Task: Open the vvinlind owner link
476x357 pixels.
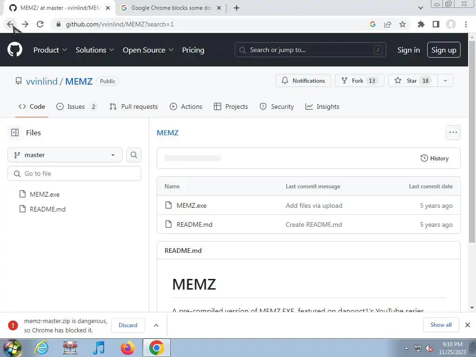Action: pos(42,81)
